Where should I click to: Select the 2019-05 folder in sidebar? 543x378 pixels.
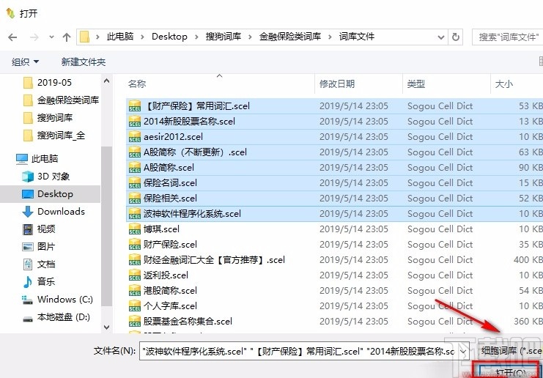tap(47, 82)
